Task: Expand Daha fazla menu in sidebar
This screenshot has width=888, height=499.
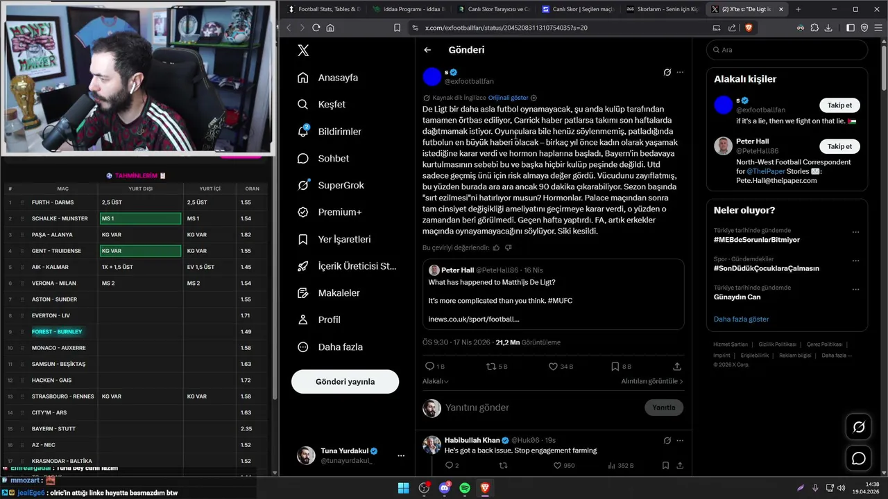Action: (330, 347)
